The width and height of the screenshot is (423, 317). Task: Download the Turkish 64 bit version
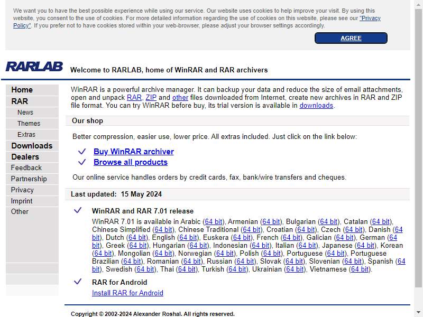pyautogui.click(x=237, y=269)
